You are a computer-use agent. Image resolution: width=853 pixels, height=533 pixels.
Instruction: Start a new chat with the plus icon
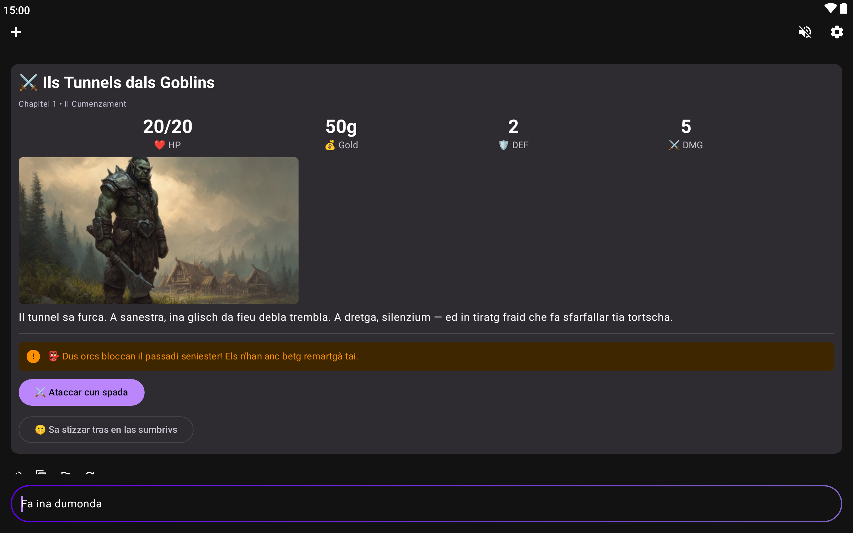point(16,32)
